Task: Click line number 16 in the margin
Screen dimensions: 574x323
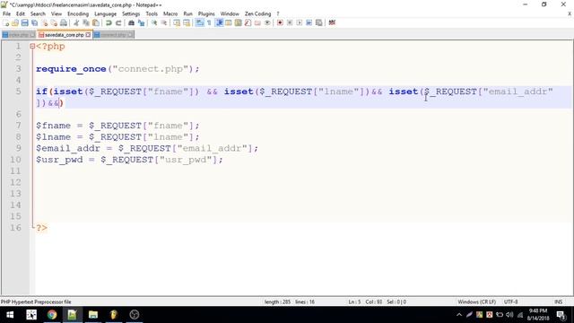Action: point(15,227)
